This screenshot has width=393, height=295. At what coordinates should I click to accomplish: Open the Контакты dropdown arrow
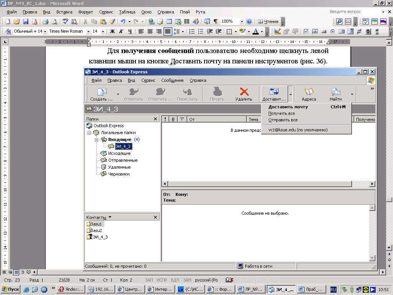tap(110, 217)
